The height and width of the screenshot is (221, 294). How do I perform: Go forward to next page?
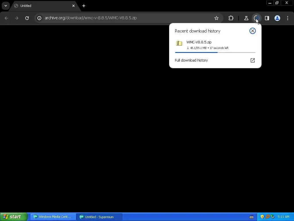(x=17, y=18)
